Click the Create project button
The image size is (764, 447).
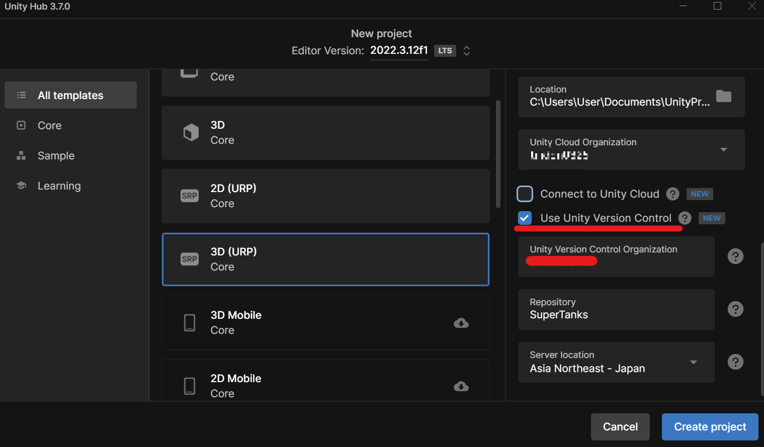[x=710, y=427]
